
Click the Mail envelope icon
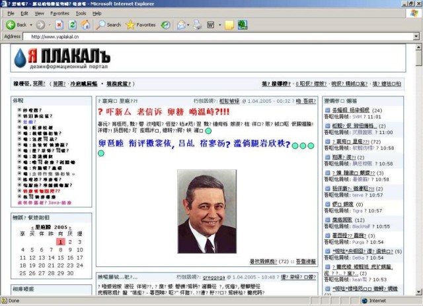(181, 25)
